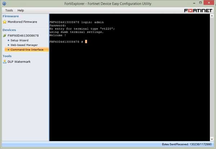
Task: Minimize the FortiExplorer window
Action: click(x=194, y=3)
